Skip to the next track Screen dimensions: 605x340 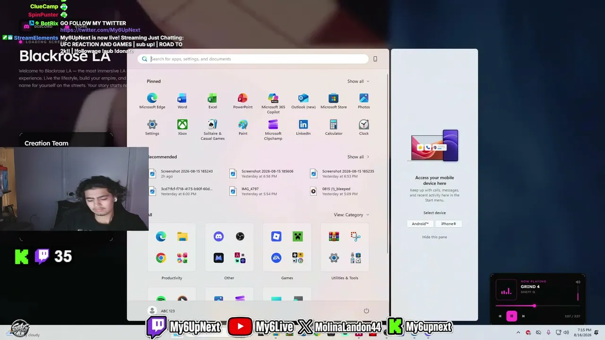(x=523, y=316)
